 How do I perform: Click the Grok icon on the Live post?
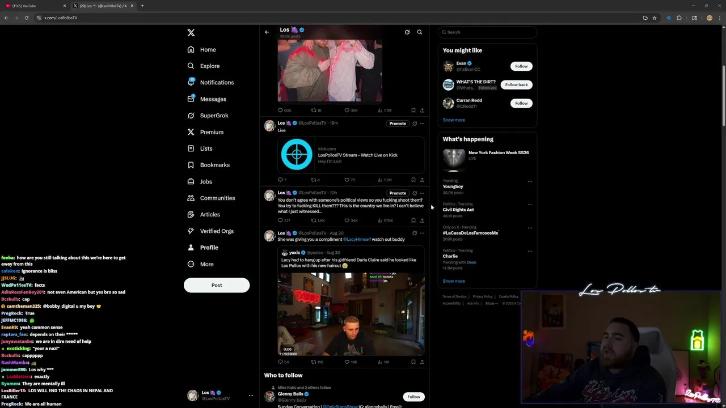pos(415,124)
